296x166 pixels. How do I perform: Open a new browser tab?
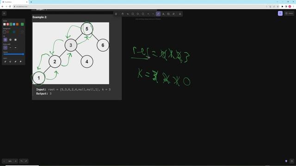click(x=31, y=2)
